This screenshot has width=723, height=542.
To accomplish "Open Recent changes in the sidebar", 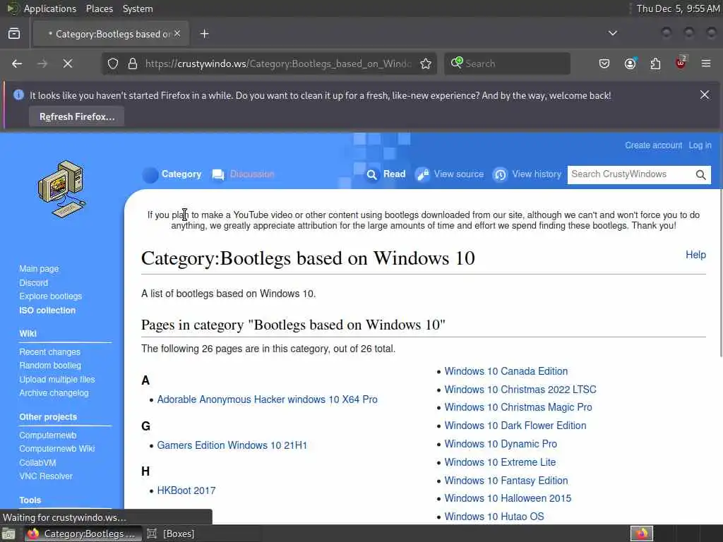I will click(x=50, y=351).
